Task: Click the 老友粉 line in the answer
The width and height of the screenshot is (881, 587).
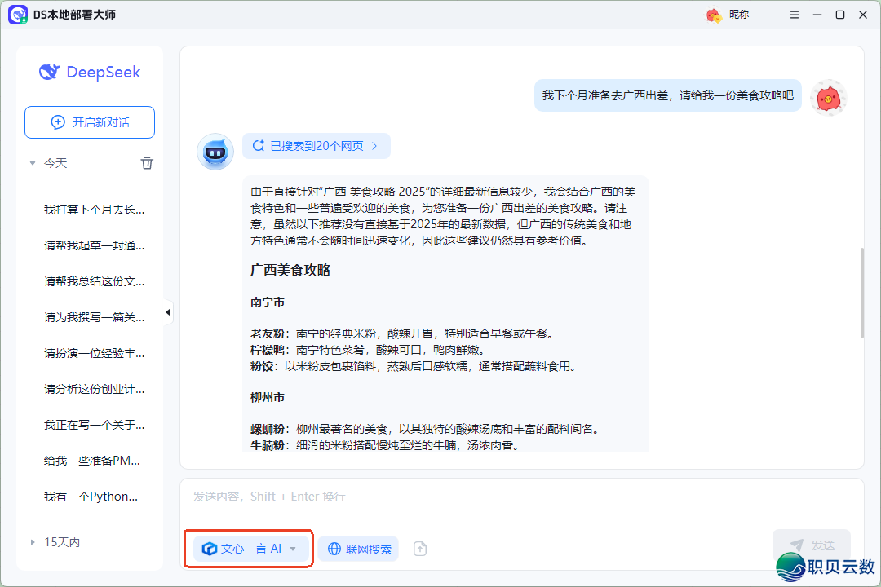Action: point(403,333)
